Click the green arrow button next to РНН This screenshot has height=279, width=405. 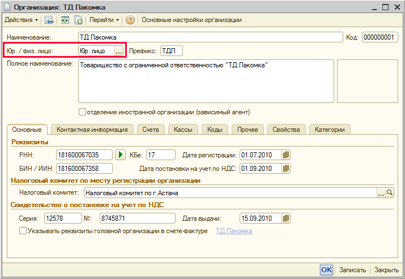pos(120,154)
